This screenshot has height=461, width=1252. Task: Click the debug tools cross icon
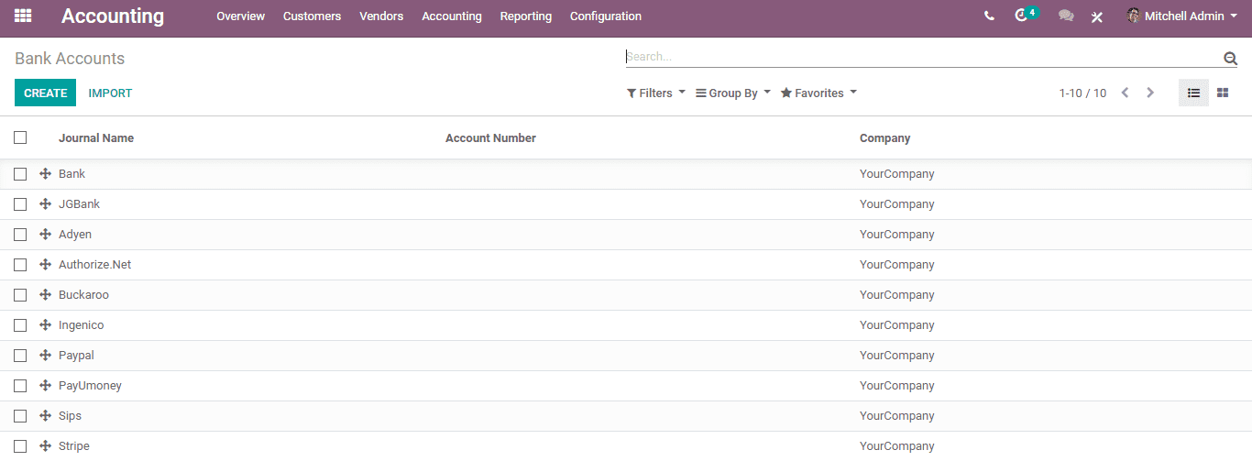click(1097, 16)
